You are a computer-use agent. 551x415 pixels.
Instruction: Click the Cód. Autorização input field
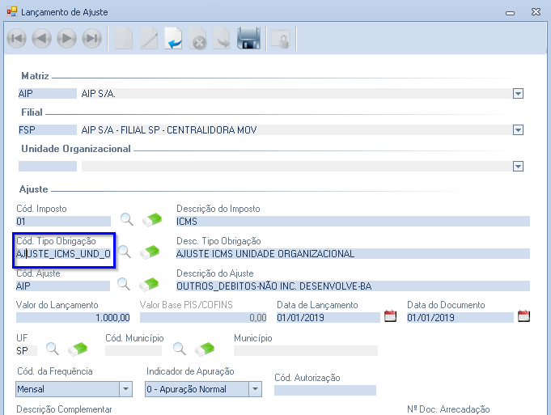point(324,390)
